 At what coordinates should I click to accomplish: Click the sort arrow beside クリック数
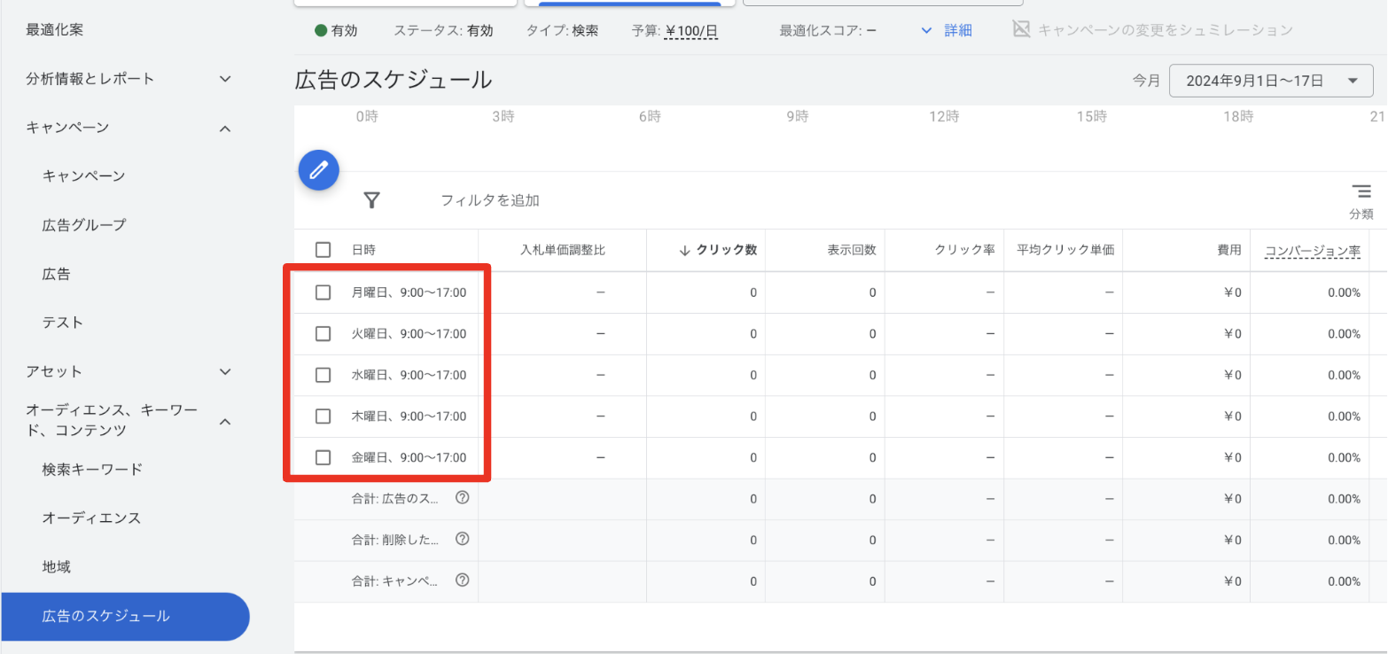(x=684, y=251)
